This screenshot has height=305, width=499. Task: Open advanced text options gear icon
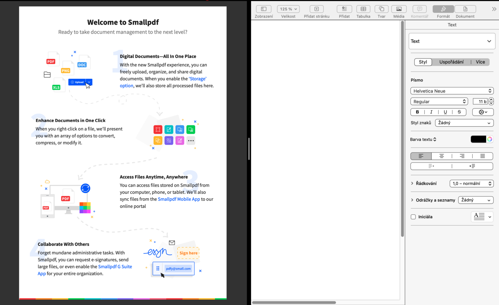pos(483,112)
